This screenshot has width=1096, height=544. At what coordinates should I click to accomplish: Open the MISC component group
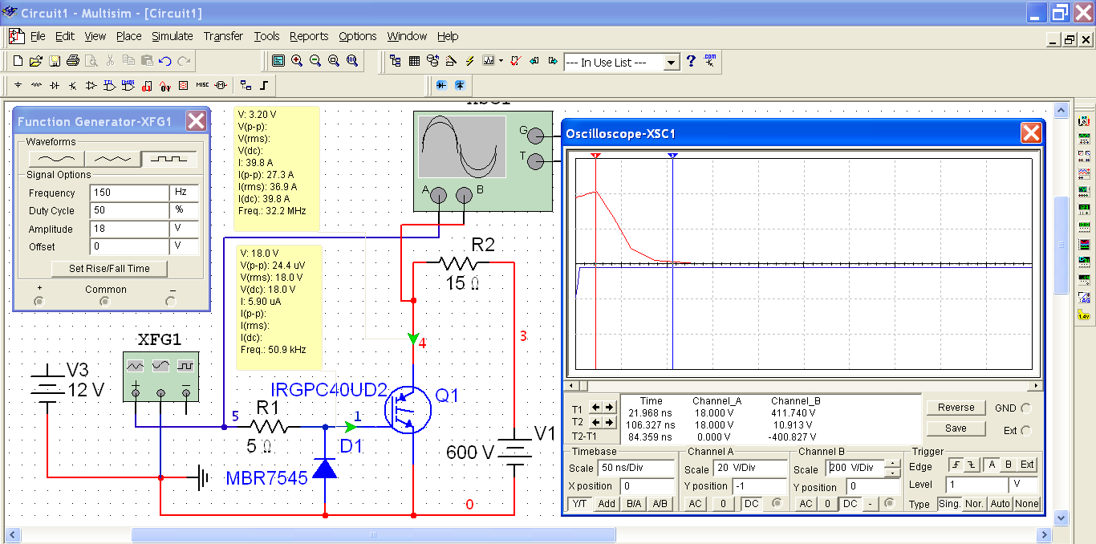pos(202,85)
